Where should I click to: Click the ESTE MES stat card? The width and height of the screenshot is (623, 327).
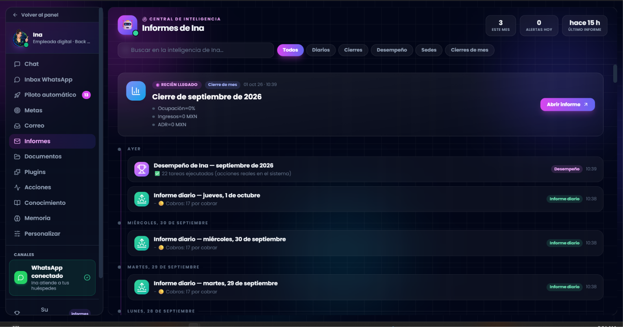[x=501, y=26]
